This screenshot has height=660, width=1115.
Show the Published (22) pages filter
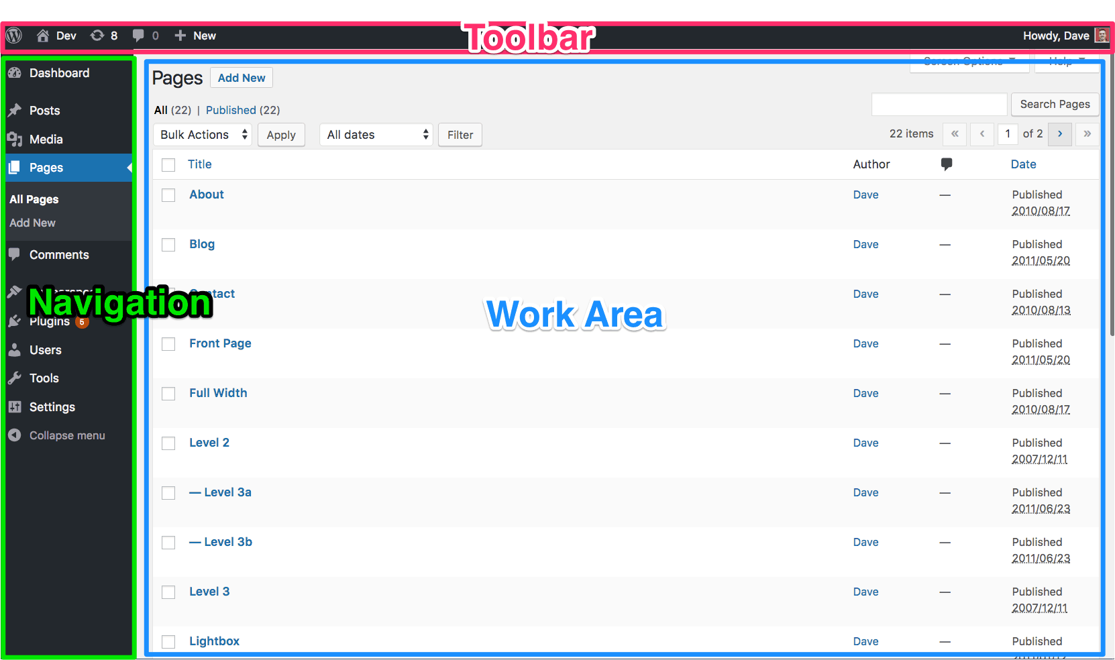tap(243, 110)
